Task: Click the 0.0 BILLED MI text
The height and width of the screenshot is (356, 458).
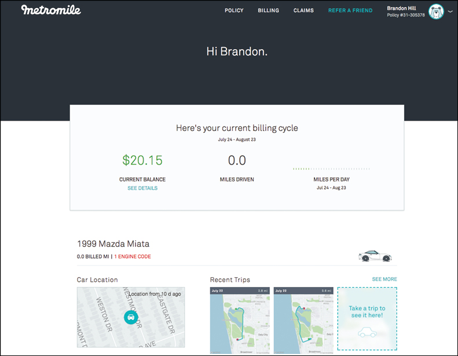Action: click(93, 256)
